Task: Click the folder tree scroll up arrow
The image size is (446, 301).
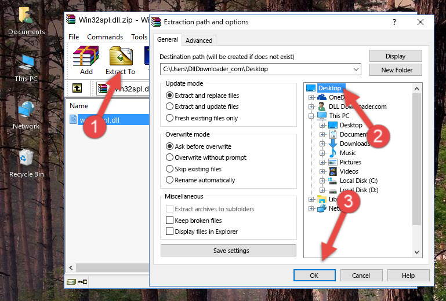Action: point(416,89)
